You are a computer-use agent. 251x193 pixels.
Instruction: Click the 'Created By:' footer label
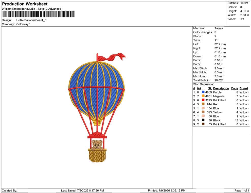point(9,191)
